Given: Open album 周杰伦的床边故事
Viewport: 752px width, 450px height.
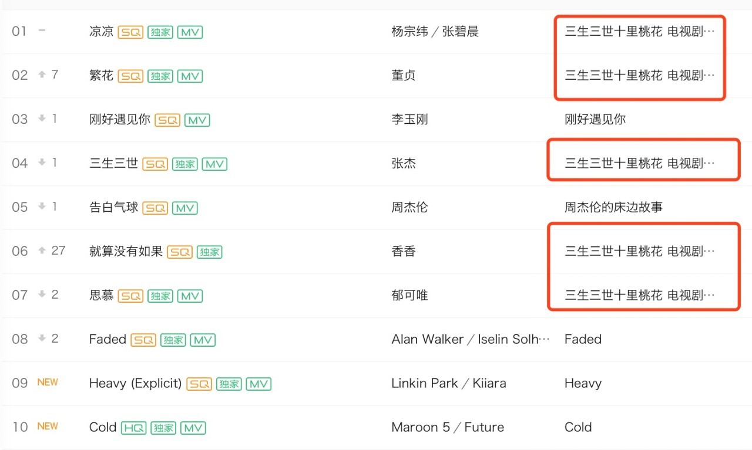Looking at the screenshot, I should 613,208.
